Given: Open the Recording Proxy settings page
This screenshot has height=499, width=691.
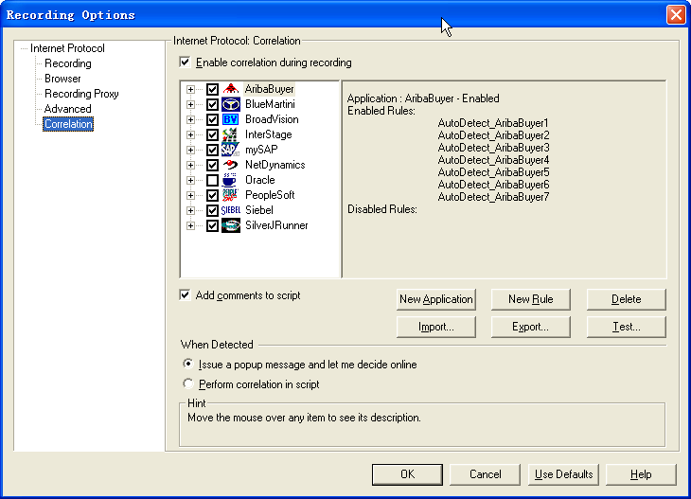Looking at the screenshot, I should coord(81,94).
